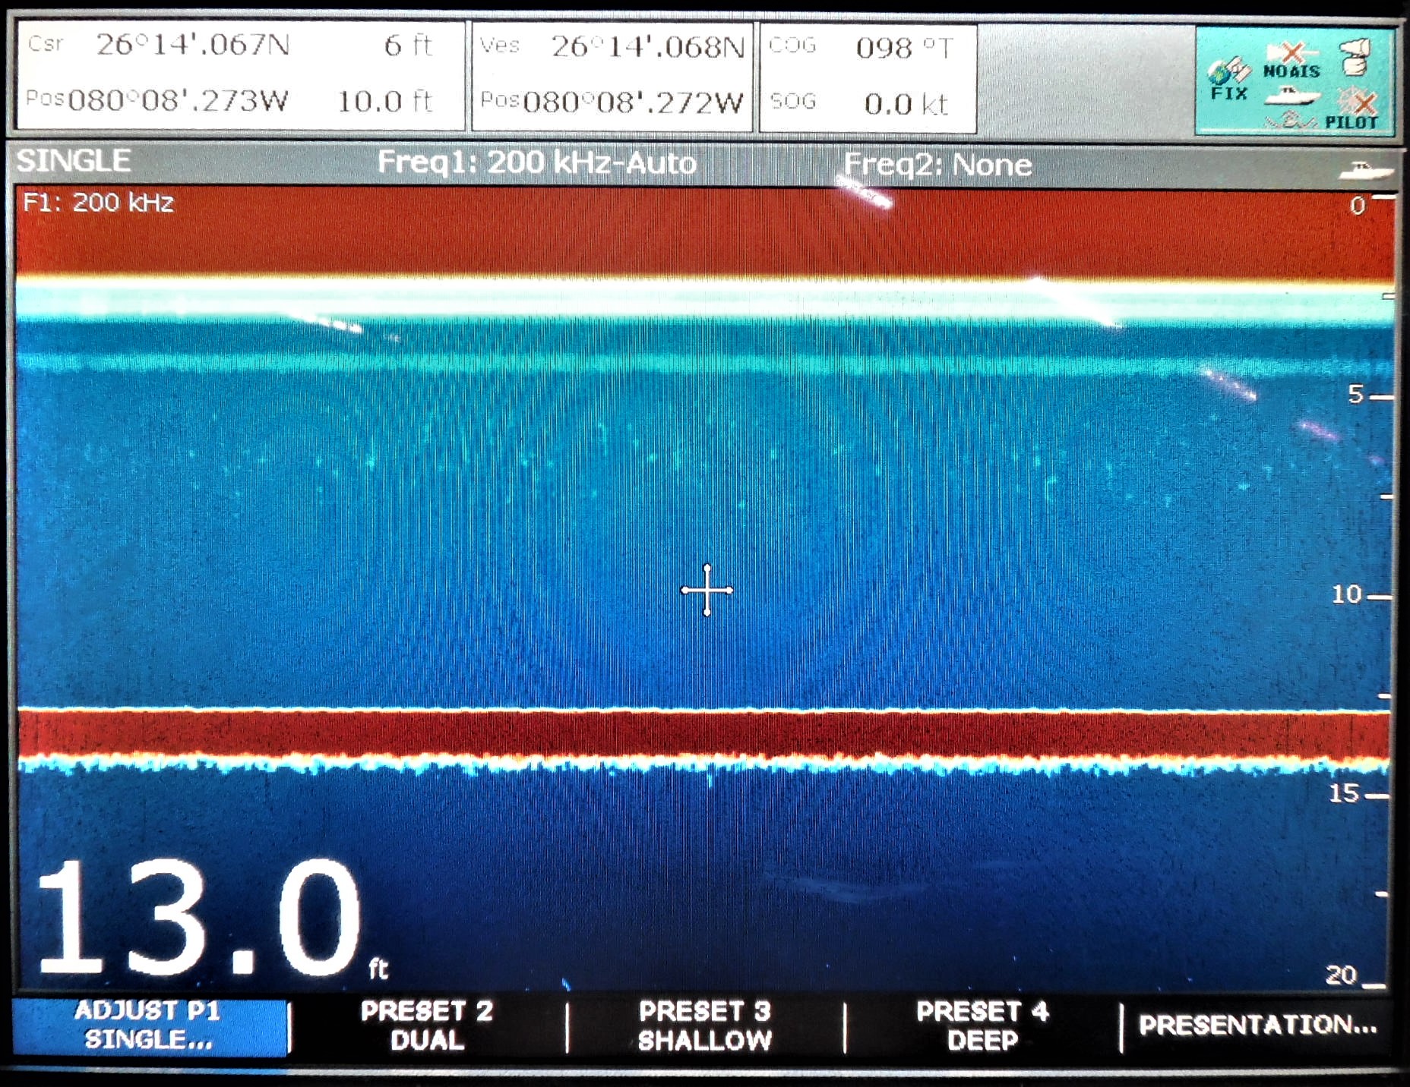Open the Freq1 200 kHz-Auto selector
This screenshot has height=1087, width=1410.
click(539, 164)
